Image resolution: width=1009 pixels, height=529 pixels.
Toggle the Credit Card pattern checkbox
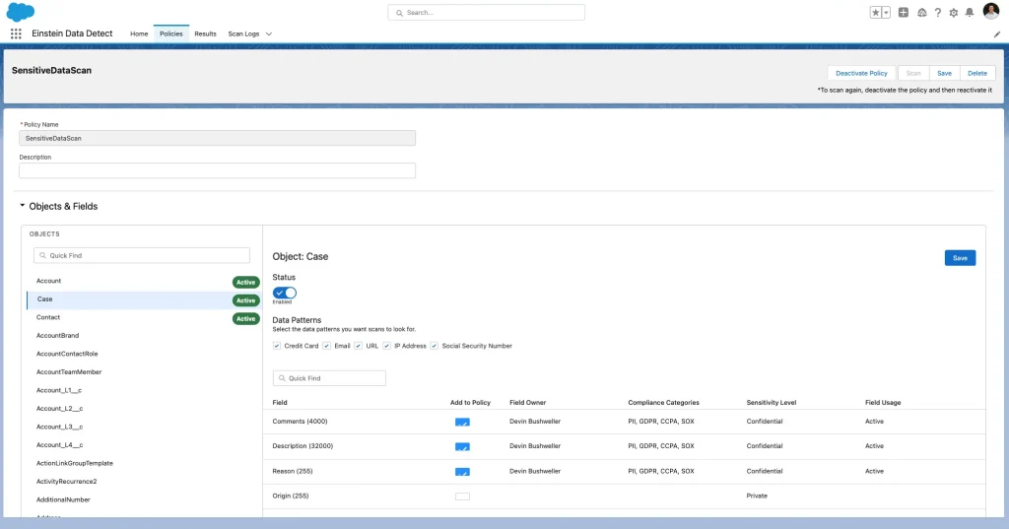tap(277, 346)
